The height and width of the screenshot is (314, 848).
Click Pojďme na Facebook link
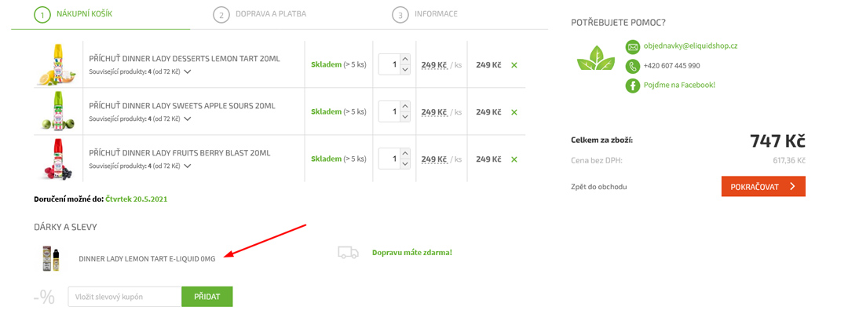(x=679, y=85)
